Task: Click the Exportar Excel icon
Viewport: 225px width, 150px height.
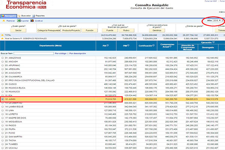Action: [x=19, y=21]
